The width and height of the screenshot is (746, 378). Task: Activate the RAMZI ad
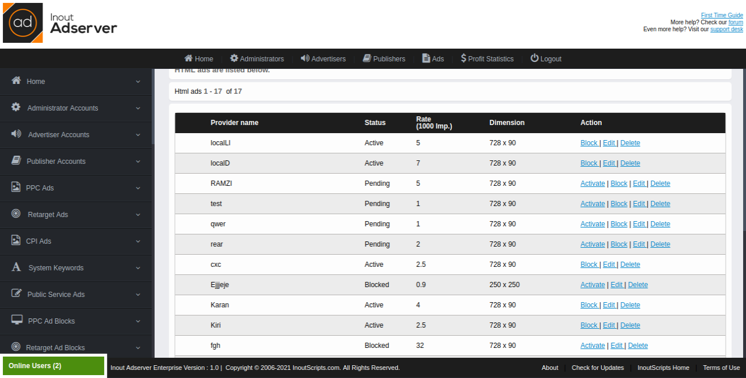point(593,184)
